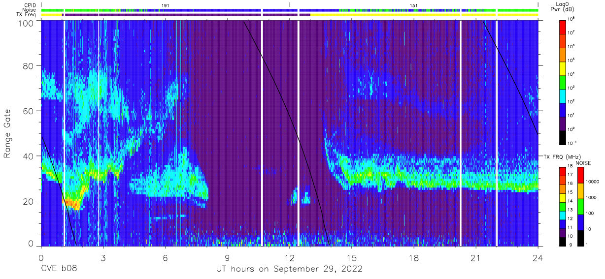605x279 pixels.
Task: Pick the black bottom segment of NOISE bar
Action: point(580,237)
